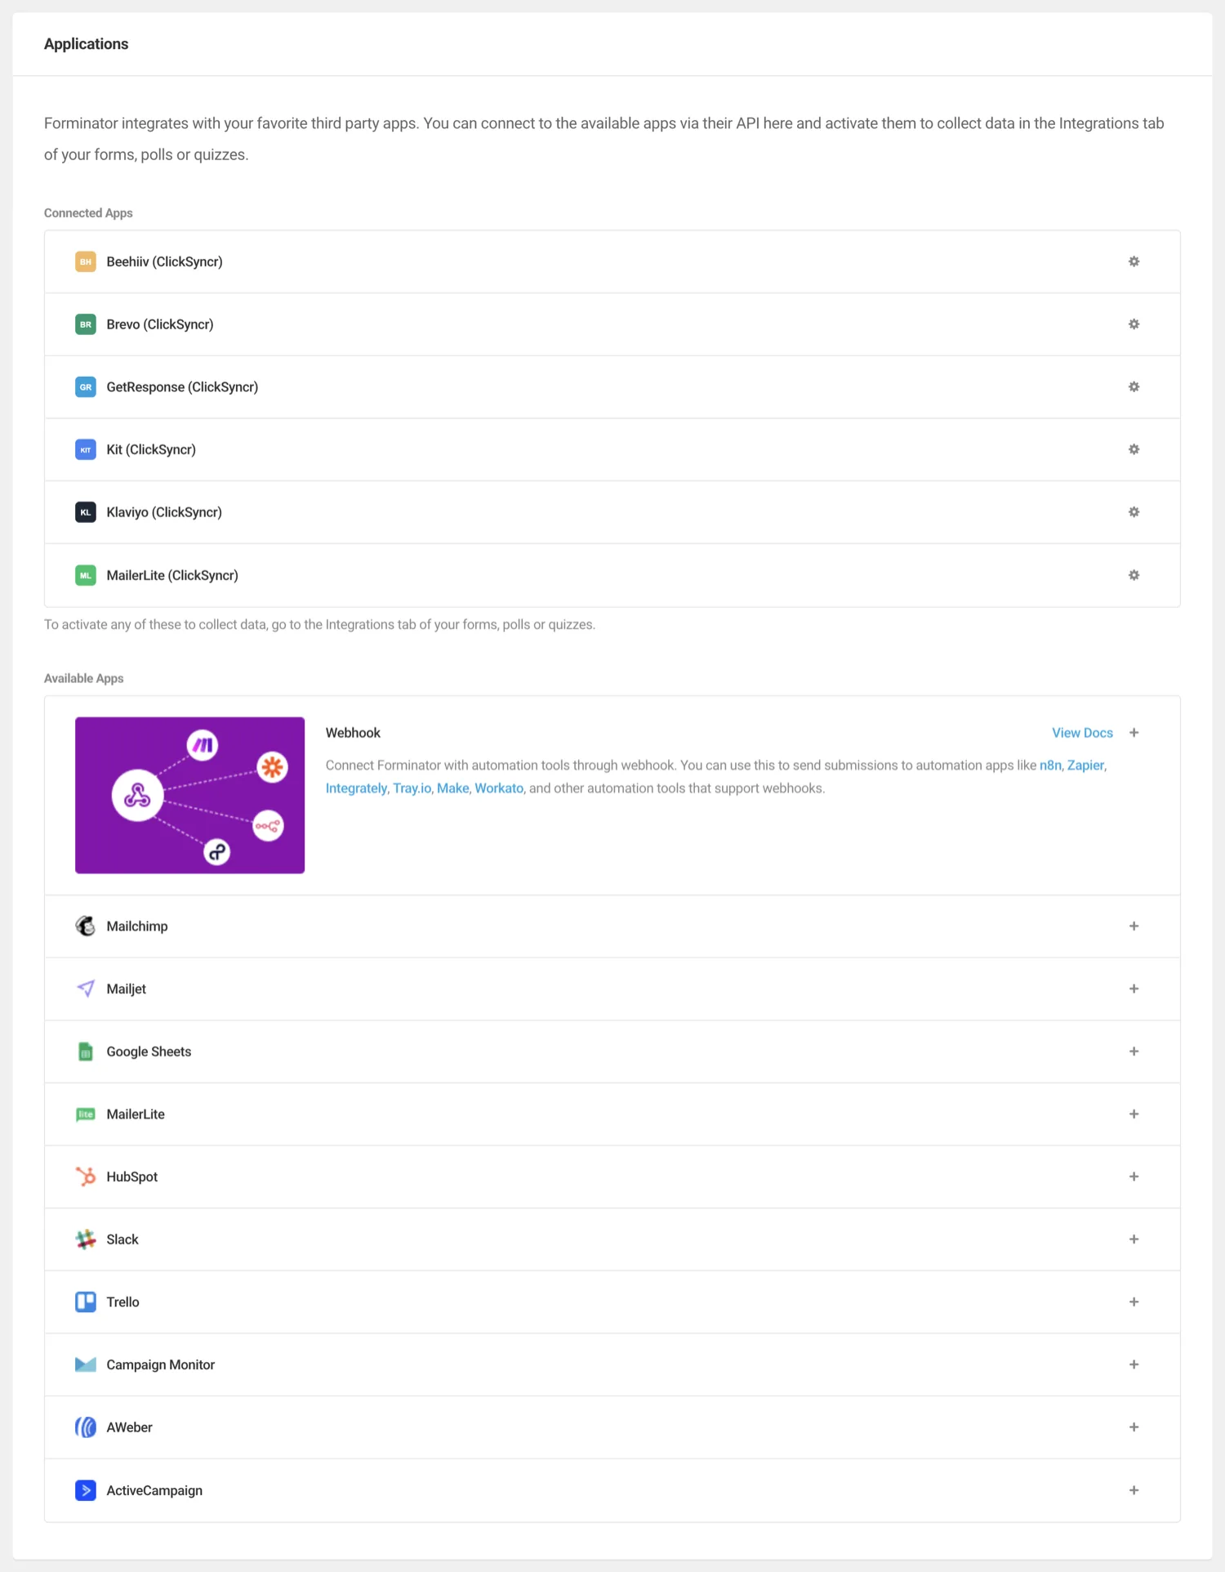
Task: Click the AWeber wave logo
Action: 86,1427
